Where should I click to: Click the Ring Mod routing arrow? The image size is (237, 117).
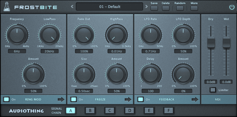(61, 99)
